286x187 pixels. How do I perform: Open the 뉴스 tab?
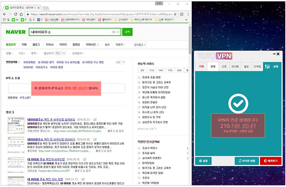pos(107,44)
